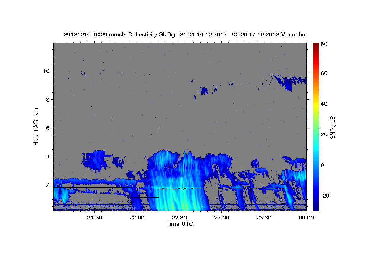Click the colorbar value '20'
The width and height of the screenshot is (379, 253).
tap(324, 134)
